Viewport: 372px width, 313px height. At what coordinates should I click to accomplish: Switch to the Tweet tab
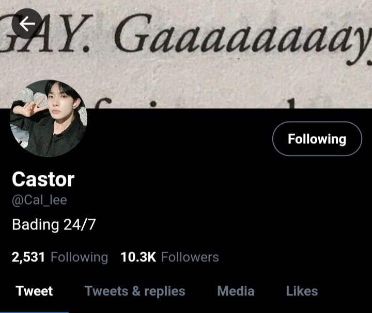coord(34,291)
